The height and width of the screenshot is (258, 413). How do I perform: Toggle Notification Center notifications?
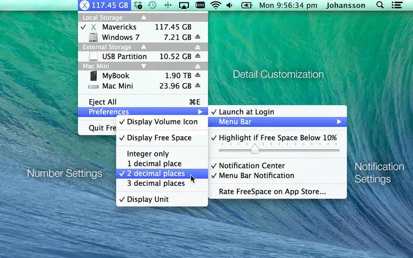(x=277, y=166)
